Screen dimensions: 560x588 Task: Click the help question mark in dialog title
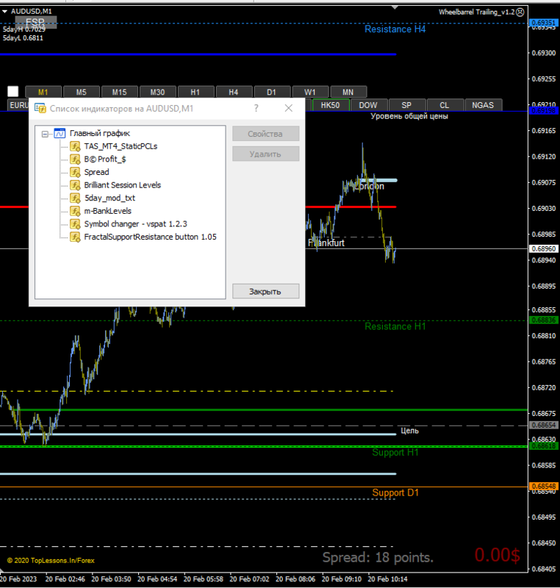click(x=256, y=108)
